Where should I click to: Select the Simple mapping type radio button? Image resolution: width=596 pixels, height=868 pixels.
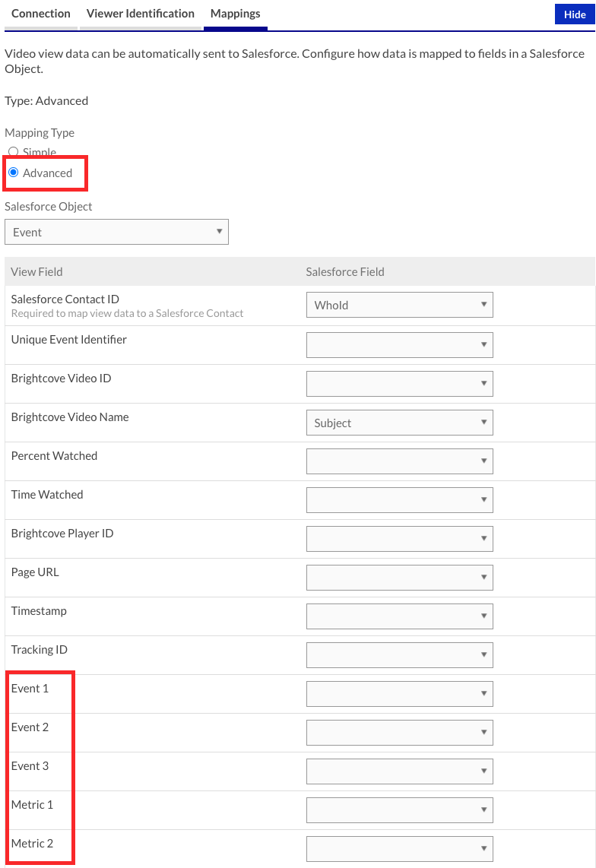(13, 151)
